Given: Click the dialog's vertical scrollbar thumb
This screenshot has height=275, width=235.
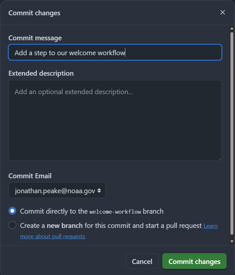Looking at the screenshot, I should point(232,130).
